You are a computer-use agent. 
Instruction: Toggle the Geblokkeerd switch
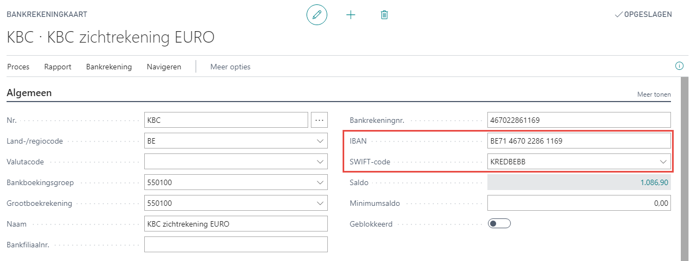[x=498, y=224]
